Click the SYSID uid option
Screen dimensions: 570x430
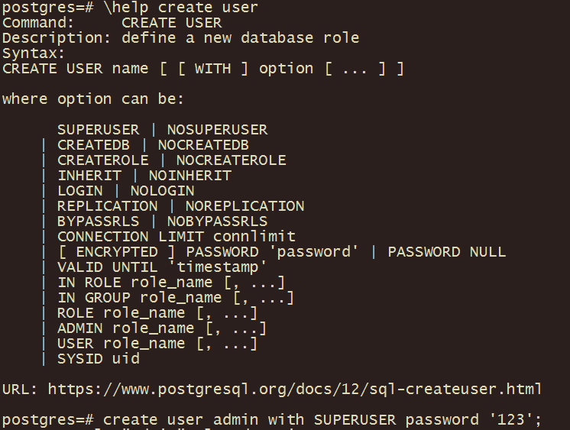pyautogui.click(x=98, y=359)
